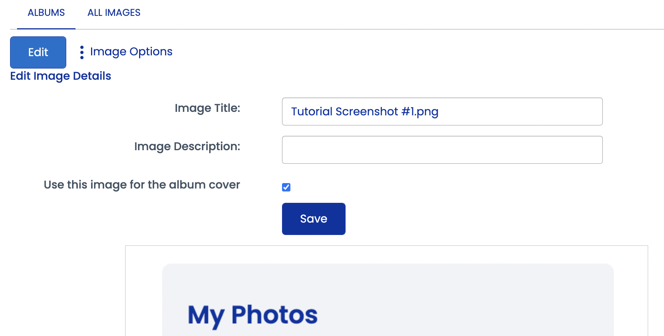The image size is (664, 336).
Task: Click the Image Title text field
Action: [442, 111]
